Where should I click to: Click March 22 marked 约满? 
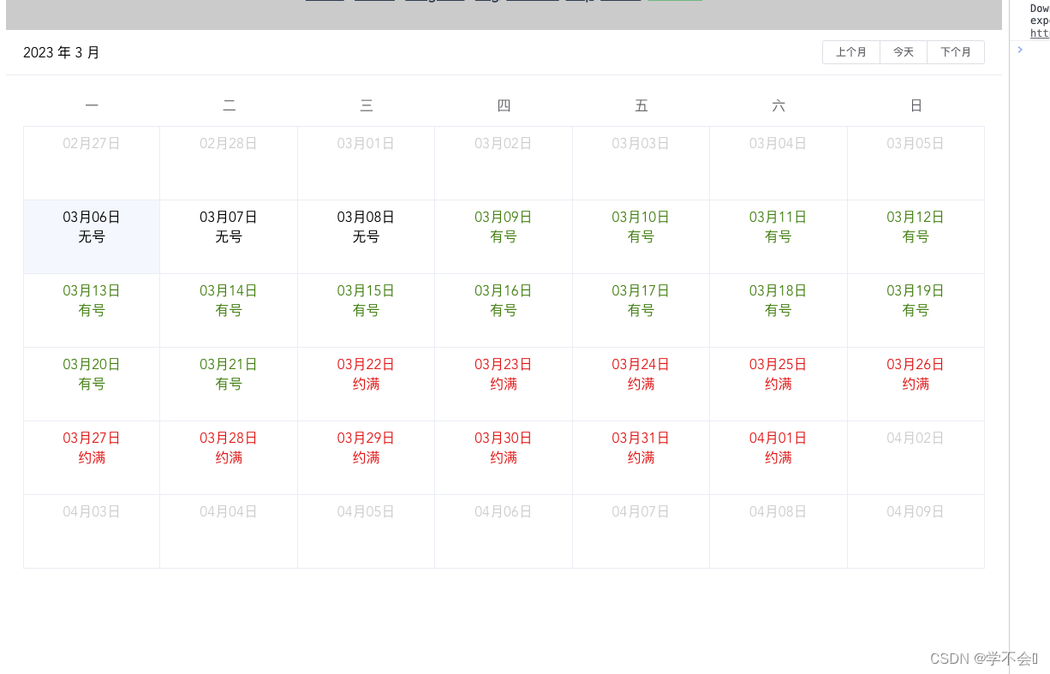pyautogui.click(x=366, y=374)
